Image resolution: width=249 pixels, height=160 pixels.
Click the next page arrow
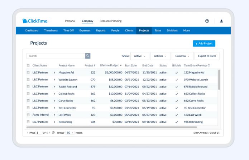(49, 132)
